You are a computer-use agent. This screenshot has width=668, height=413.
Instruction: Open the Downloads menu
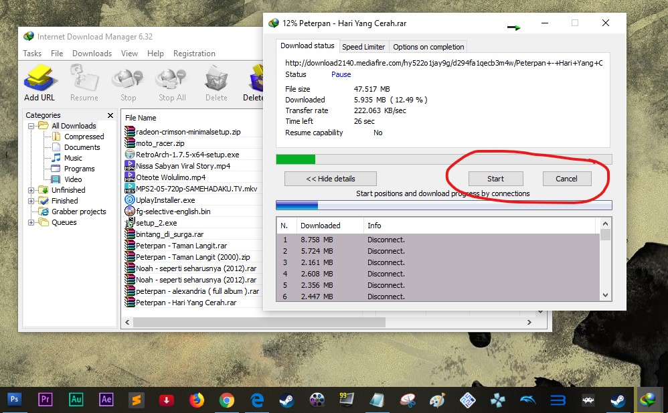pyautogui.click(x=92, y=54)
